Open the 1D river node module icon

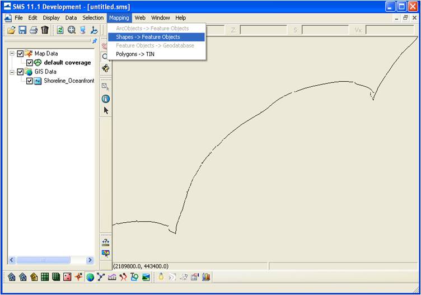pyautogui.click(x=101, y=277)
